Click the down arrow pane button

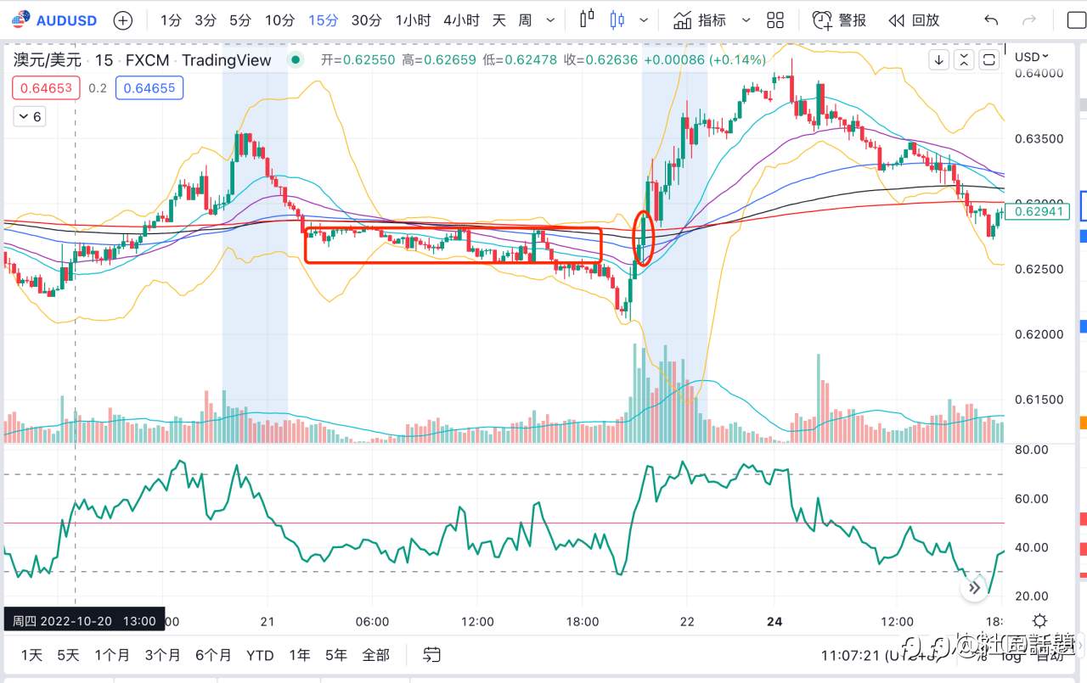point(938,59)
